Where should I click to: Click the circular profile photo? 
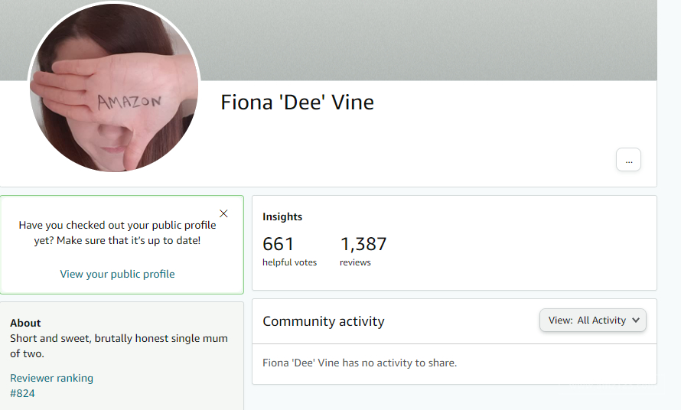[x=114, y=87]
